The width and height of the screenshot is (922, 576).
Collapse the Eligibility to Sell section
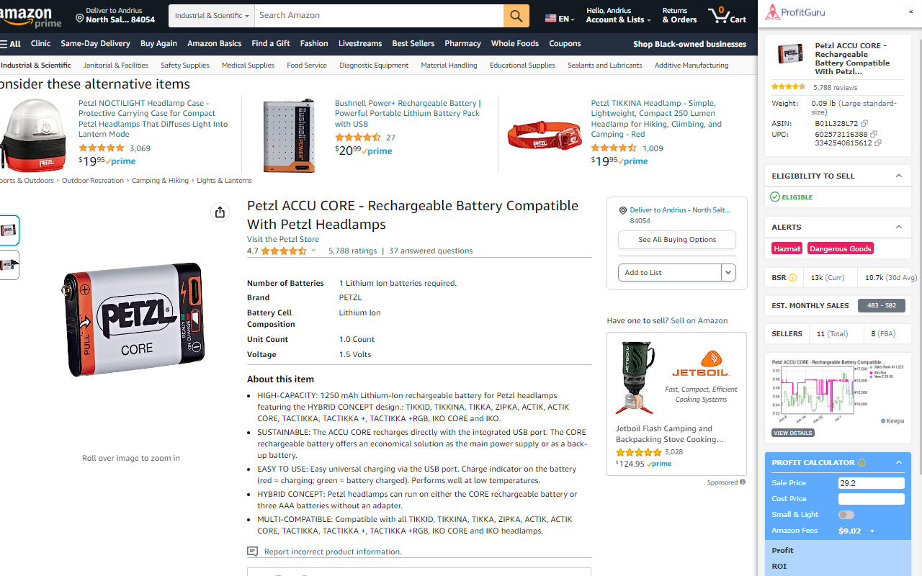[898, 176]
